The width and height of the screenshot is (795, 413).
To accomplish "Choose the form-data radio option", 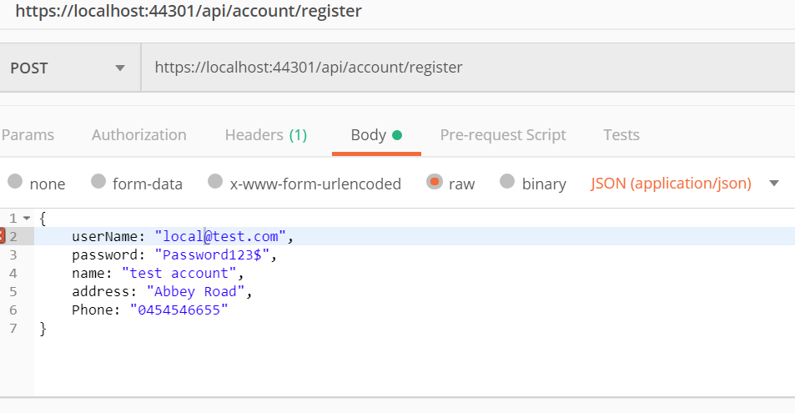I will 98,183.
